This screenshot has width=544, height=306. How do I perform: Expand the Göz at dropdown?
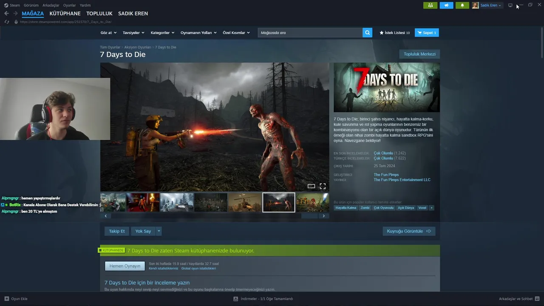pos(108,33)
